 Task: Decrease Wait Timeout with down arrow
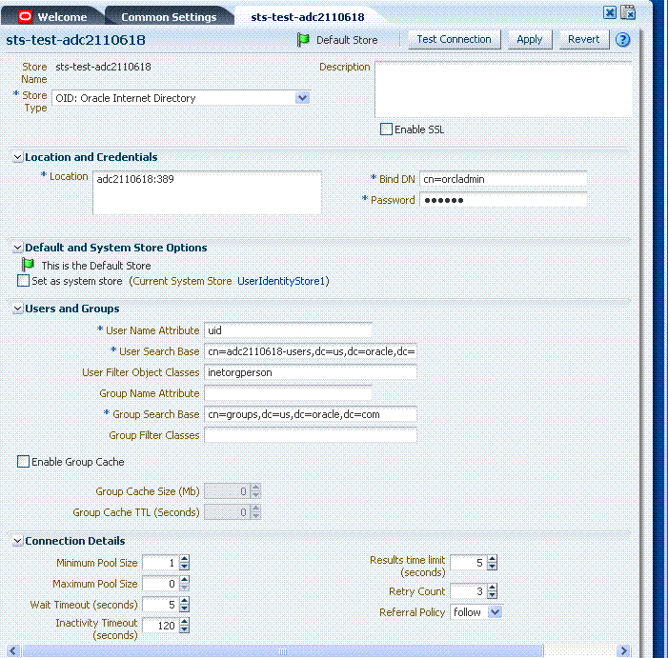point(184,608)
